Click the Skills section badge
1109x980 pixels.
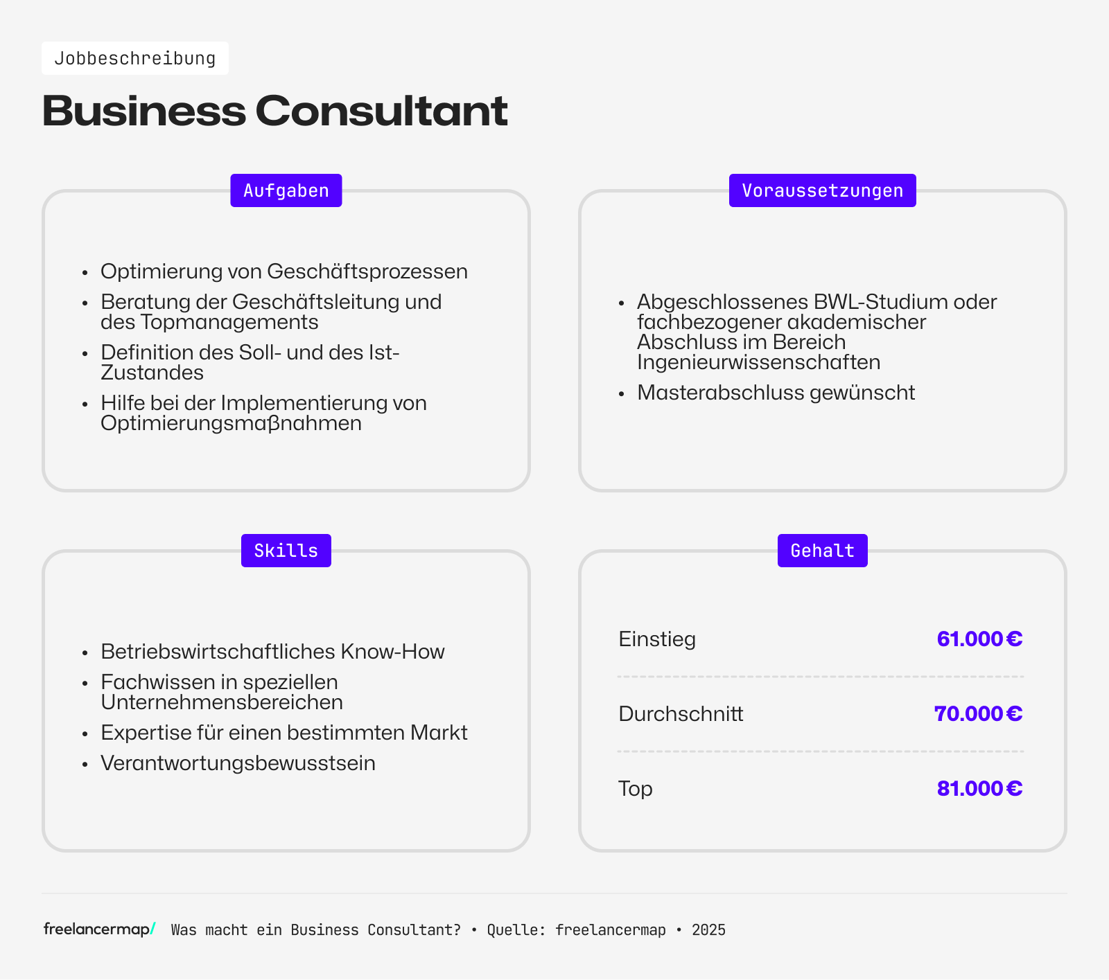(286, 551)
